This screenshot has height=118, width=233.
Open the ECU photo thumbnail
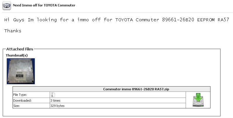tap(21, 71)
